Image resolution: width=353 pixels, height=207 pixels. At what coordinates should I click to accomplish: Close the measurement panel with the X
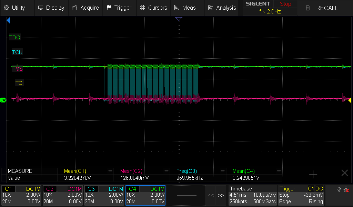tap(344, 173)
